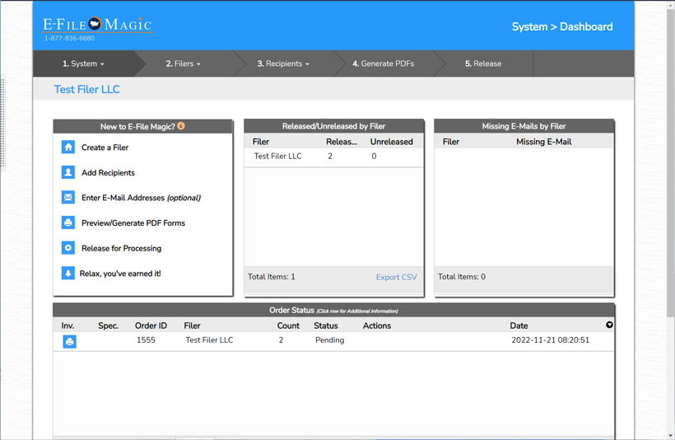The height and width of the screenshot is (440, 675).
Task: Click the E-File Magic logo
Action: [x=97, y=25]
